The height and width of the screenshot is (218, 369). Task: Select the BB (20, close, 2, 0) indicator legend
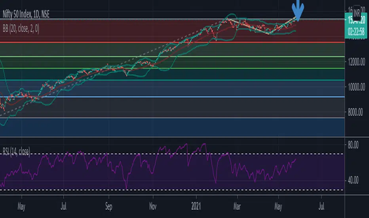tap(21, 29)
